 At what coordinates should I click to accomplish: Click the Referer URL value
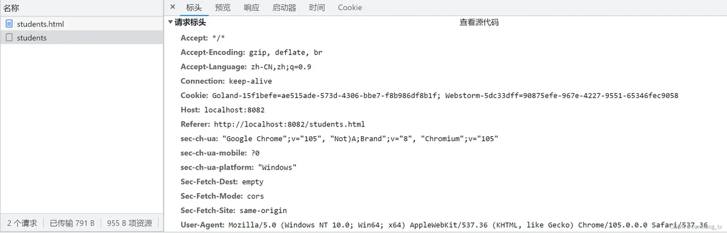[289, 125]
